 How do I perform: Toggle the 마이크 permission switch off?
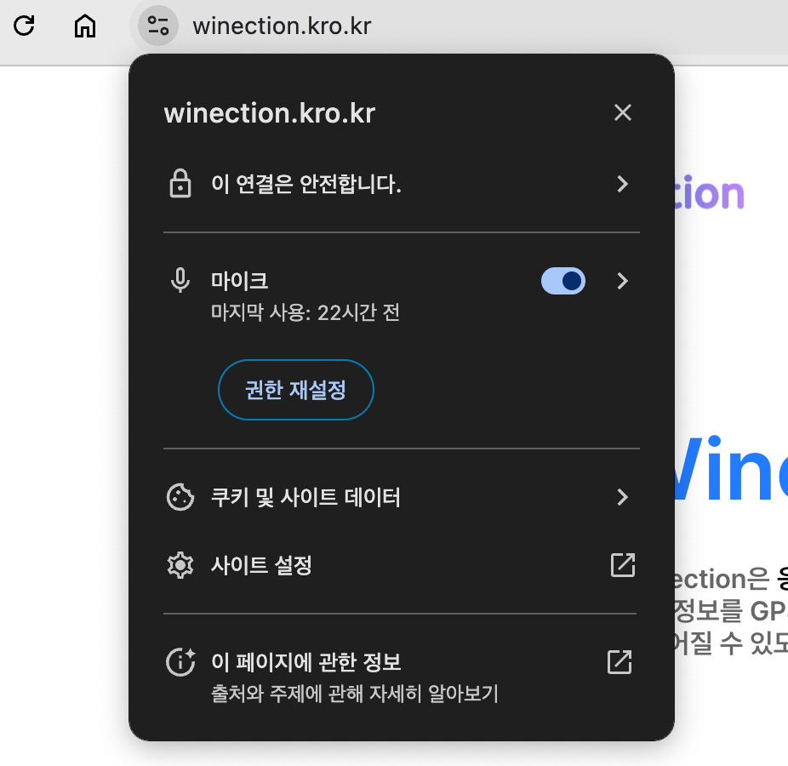(x=562, y=281)
